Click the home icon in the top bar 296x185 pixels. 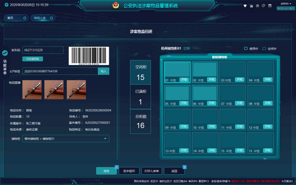[x=257, y=5]
